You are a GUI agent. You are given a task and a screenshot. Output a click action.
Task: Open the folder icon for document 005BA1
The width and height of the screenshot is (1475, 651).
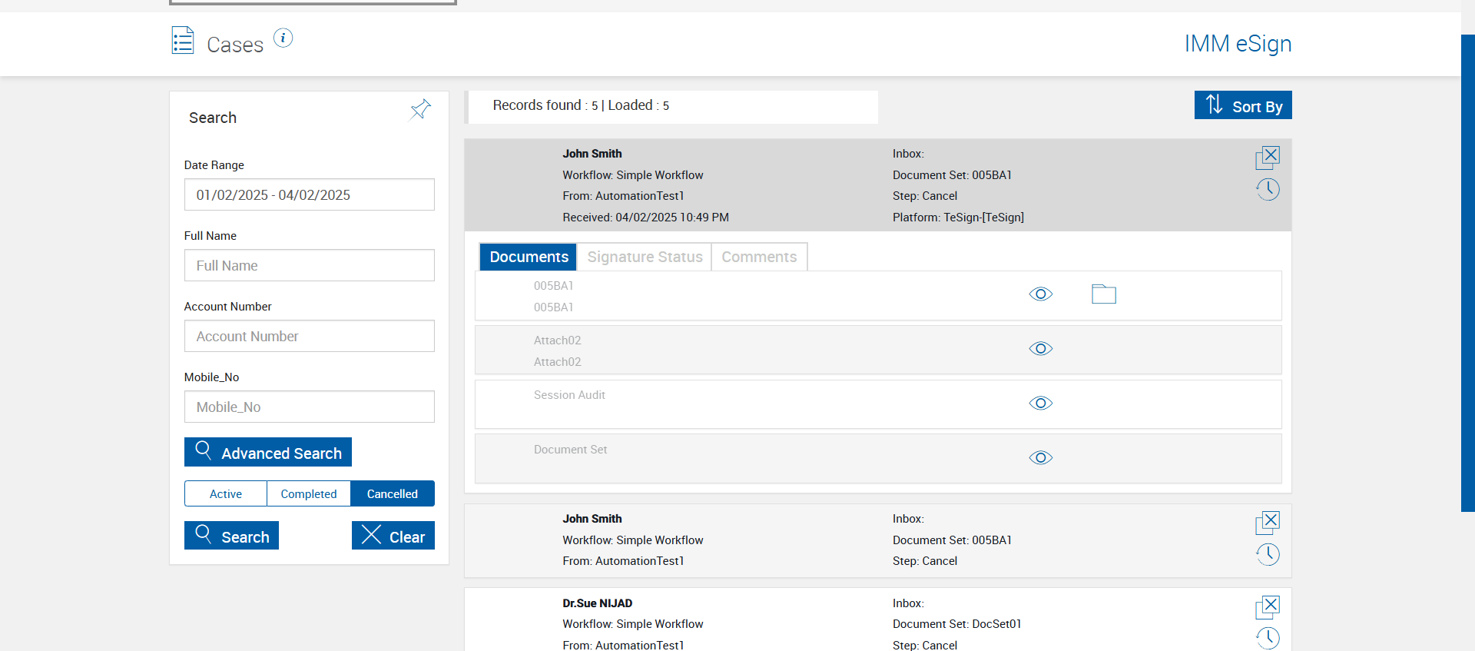pos(1103,294)
